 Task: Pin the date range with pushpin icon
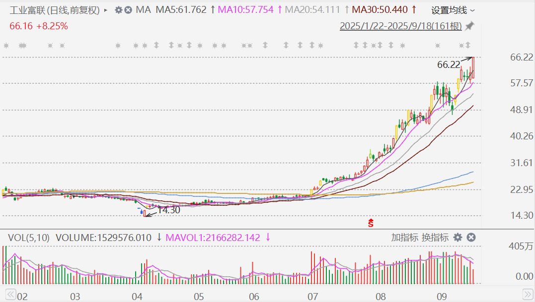[x=470, y=25]
